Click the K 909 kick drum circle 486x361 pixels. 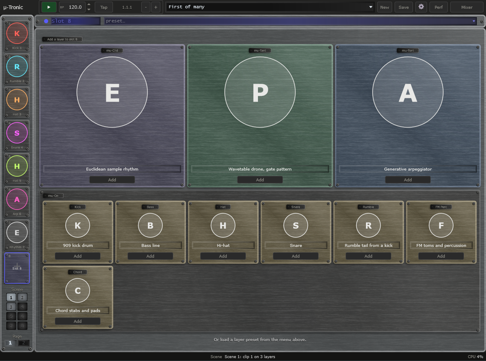[78, 225]
